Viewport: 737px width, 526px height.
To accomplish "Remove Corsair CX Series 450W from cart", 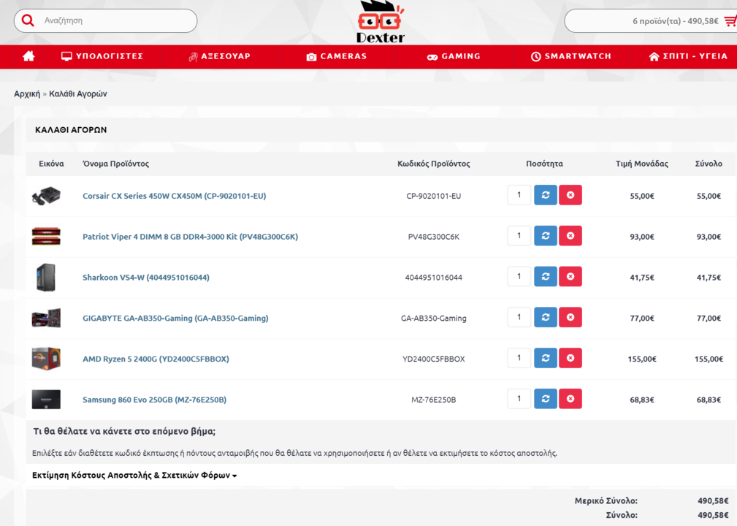I will click(570, 195).
